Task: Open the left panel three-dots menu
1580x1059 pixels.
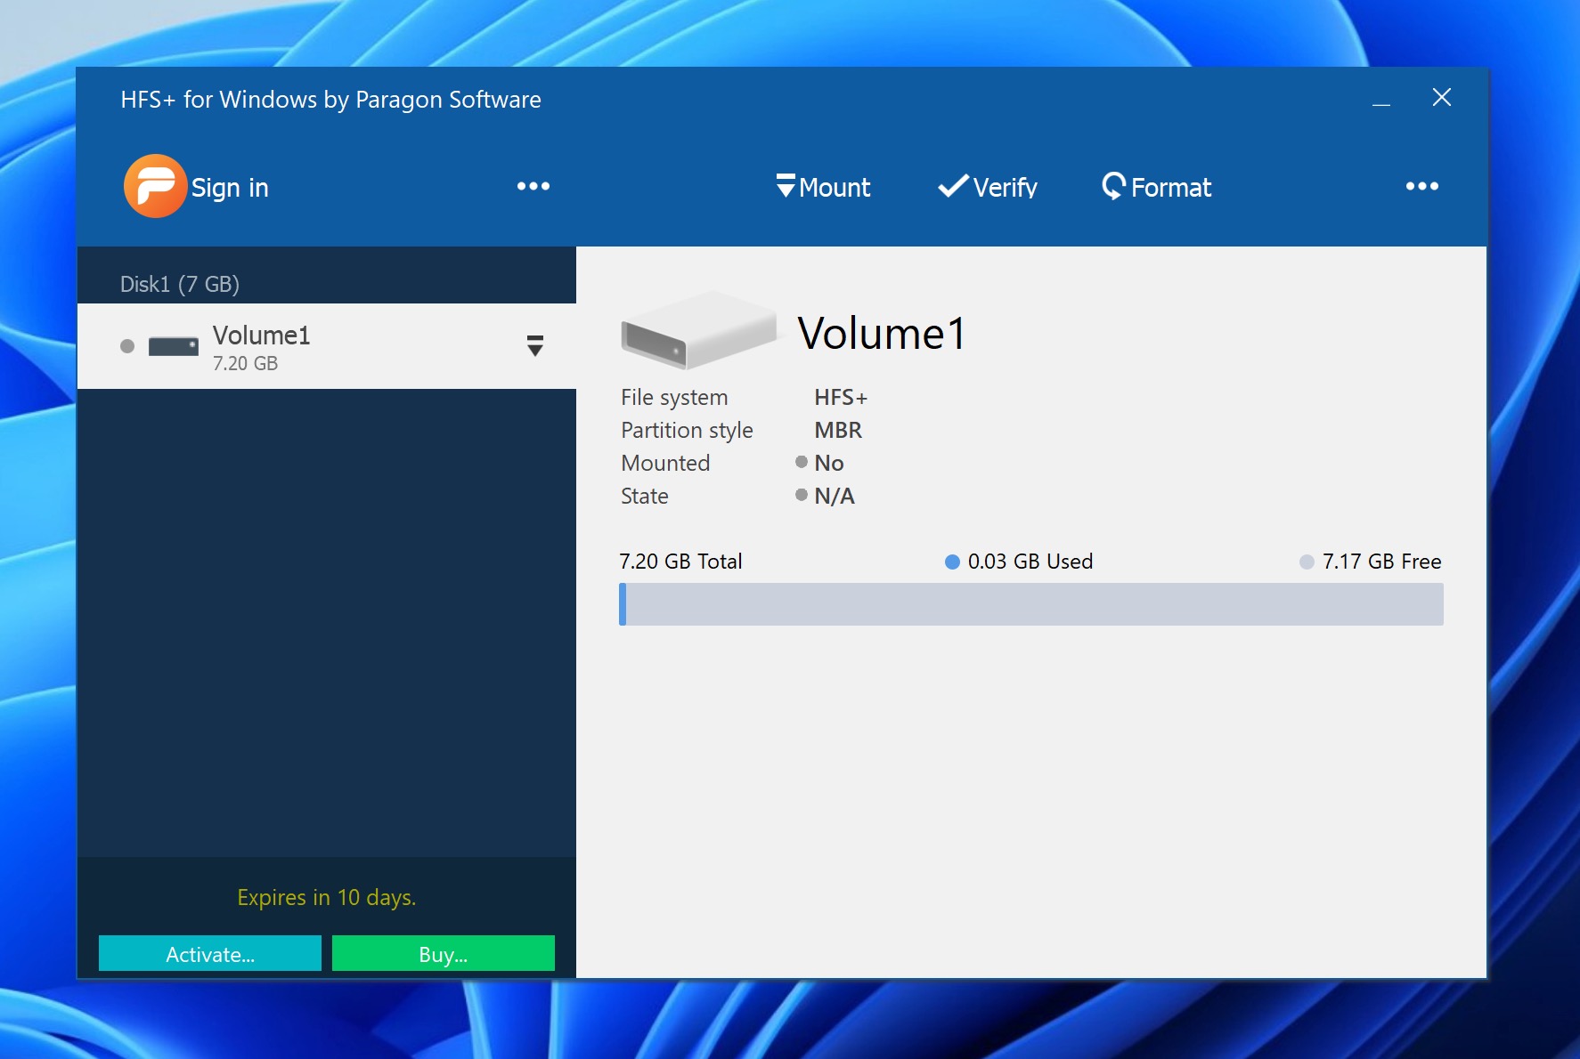Action: pyautogui.click(x=533, y=186)
